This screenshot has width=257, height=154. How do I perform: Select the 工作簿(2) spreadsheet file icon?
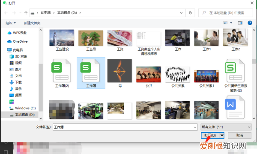[x=62, y=70]
